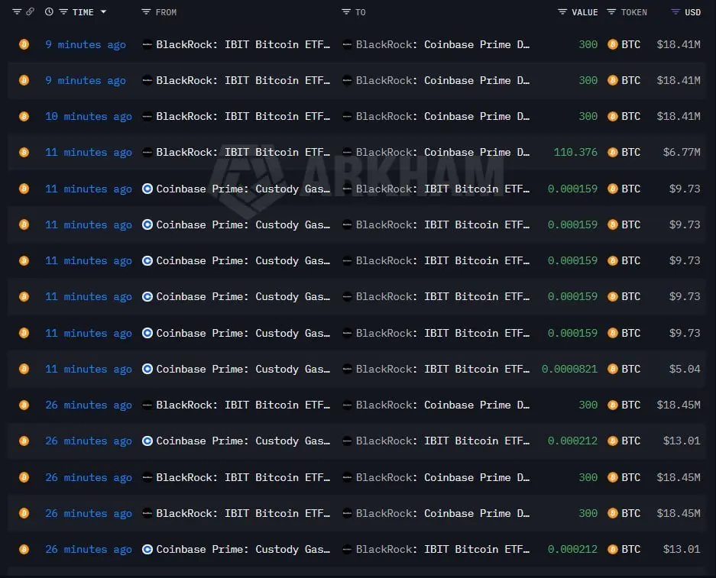
Task: Open the TO column filter icon
Action: (x=346, y=12)
